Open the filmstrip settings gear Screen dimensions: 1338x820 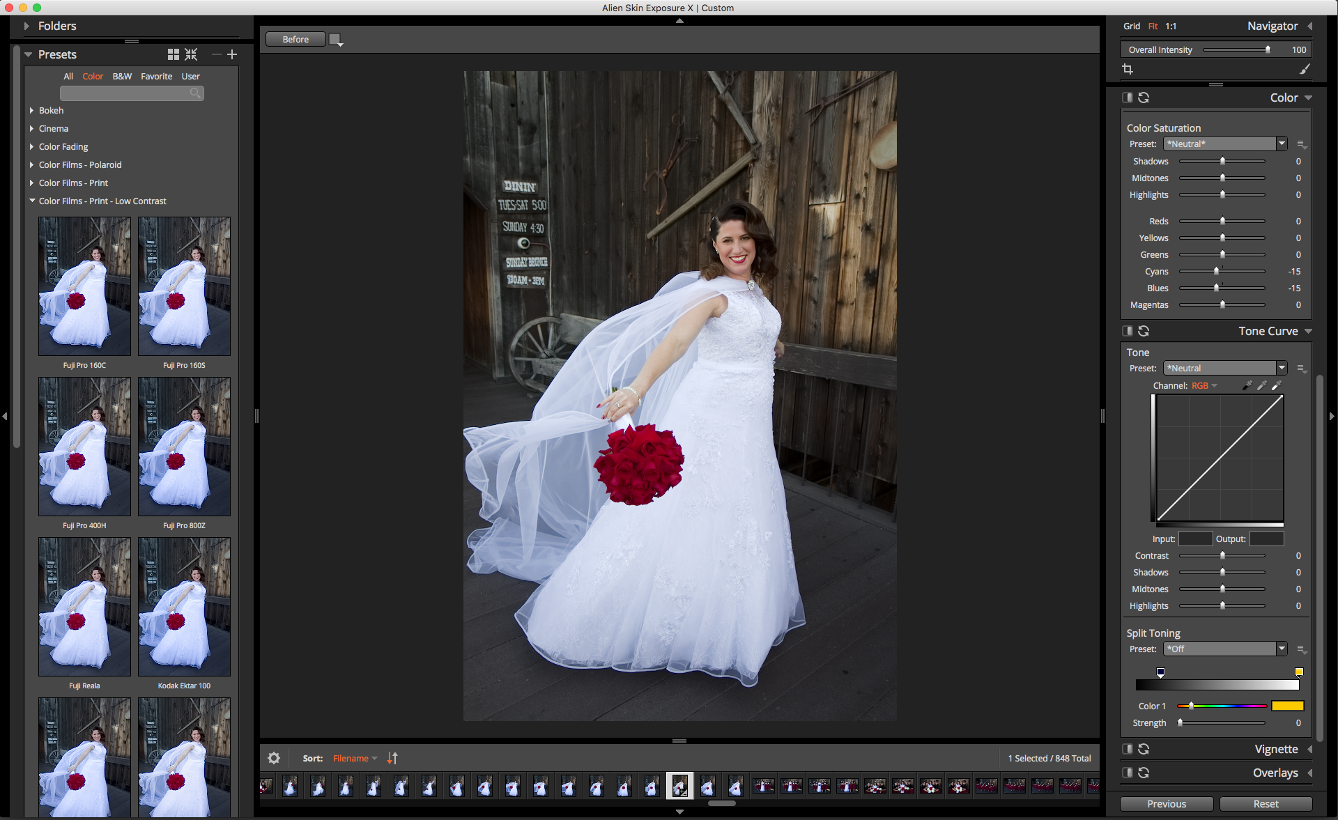[273, 758]
